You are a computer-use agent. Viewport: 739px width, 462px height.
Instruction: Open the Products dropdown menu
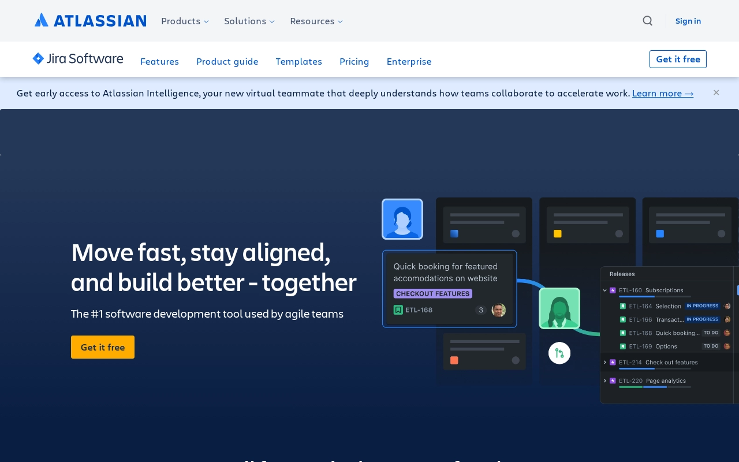pos(185,21)
